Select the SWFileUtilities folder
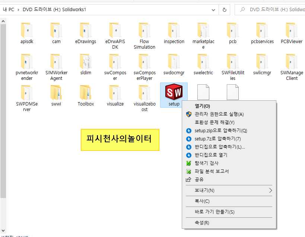 tap(233, 67)
